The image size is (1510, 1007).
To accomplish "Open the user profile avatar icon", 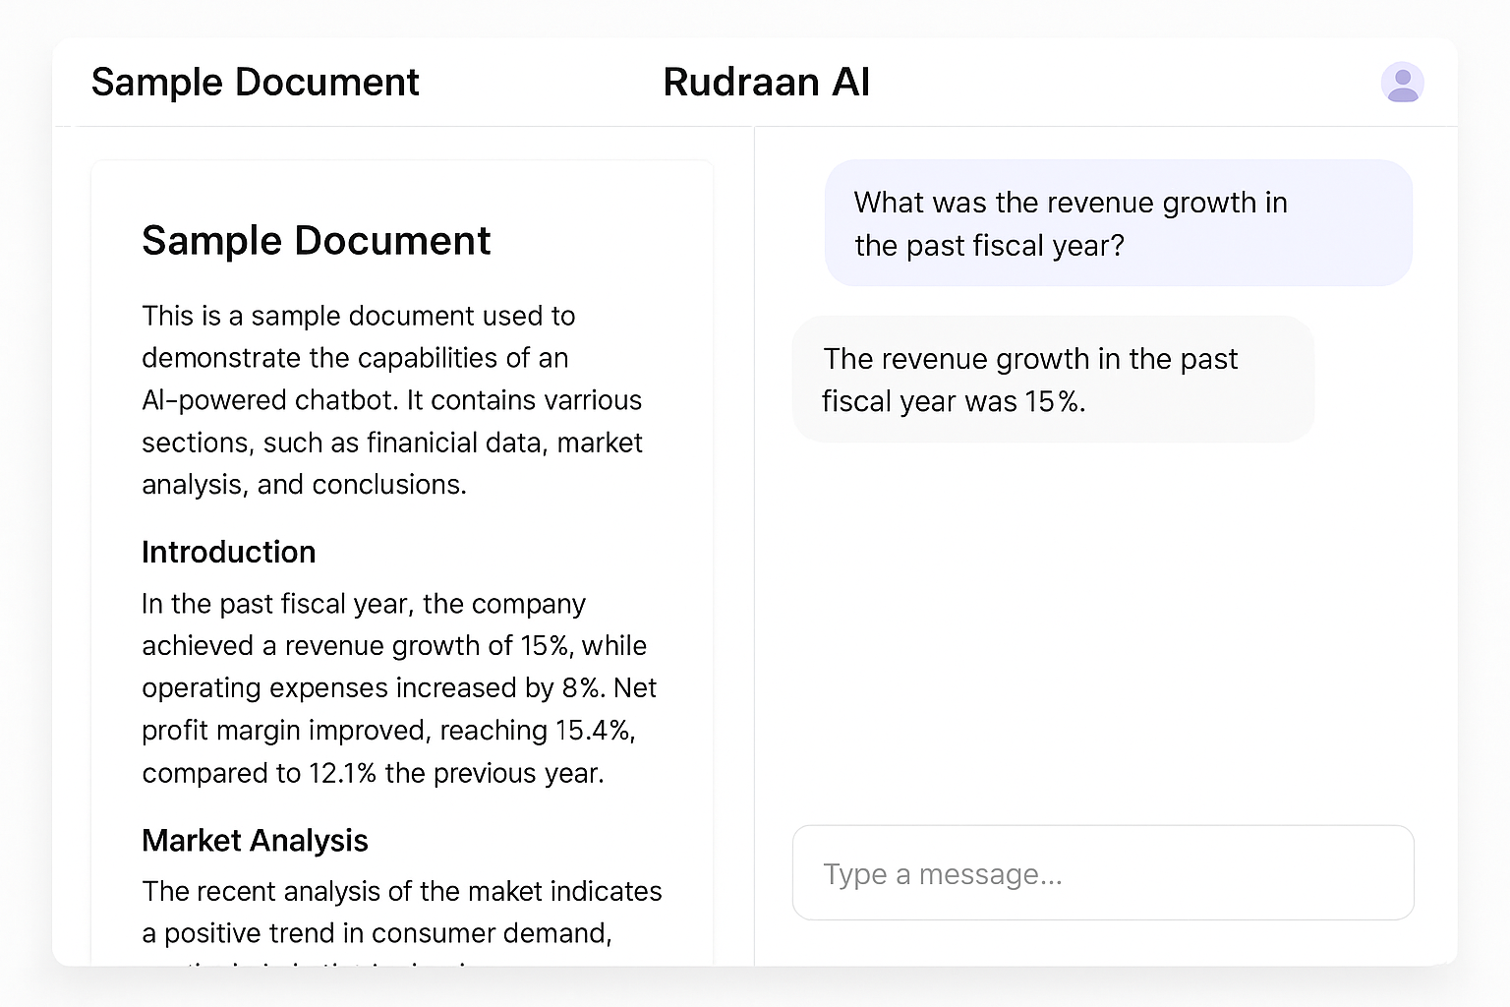I will [1402, 83].
